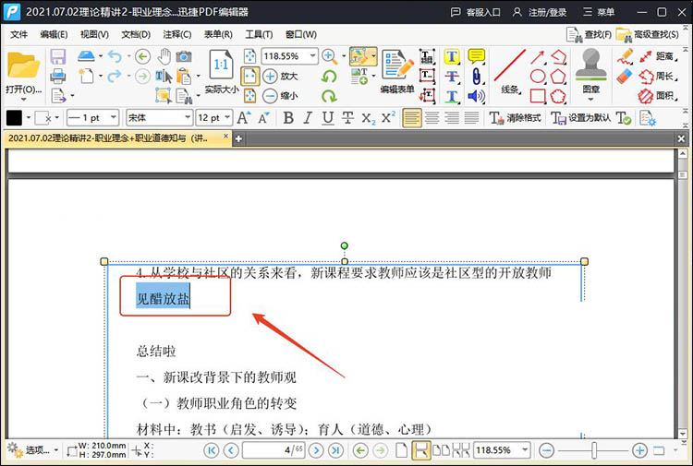Expand the Stamp dropdown arrow

(x=591, y=100)
